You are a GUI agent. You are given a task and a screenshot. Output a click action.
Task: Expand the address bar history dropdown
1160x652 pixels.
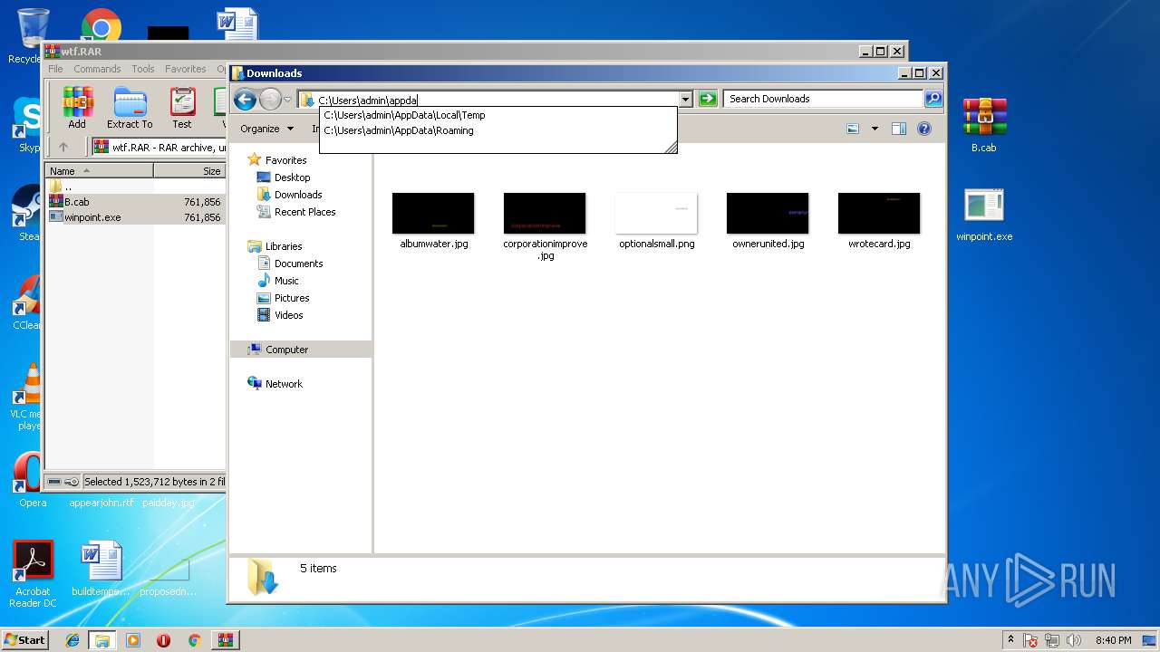686,100
